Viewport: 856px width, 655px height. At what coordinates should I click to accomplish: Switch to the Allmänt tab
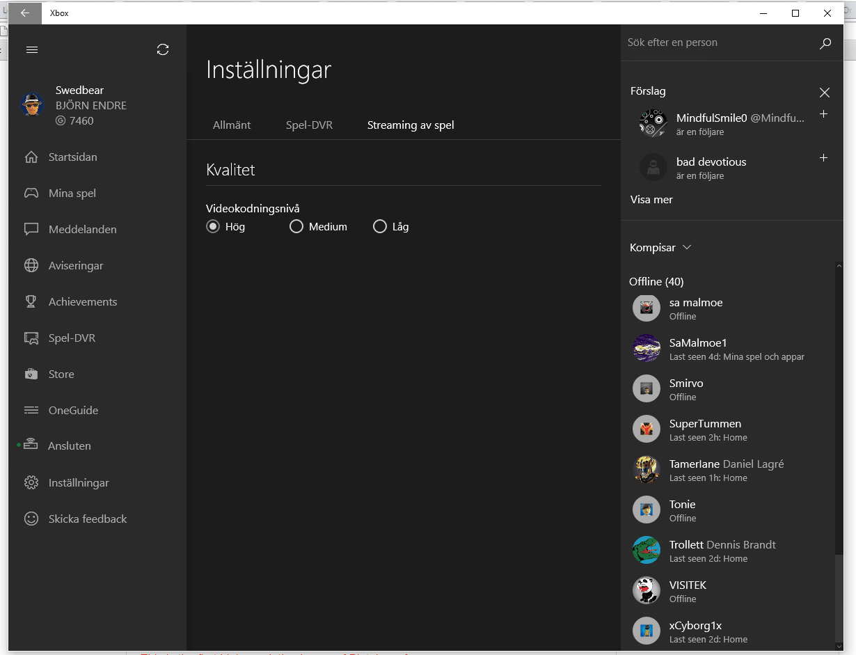point(232,125)
